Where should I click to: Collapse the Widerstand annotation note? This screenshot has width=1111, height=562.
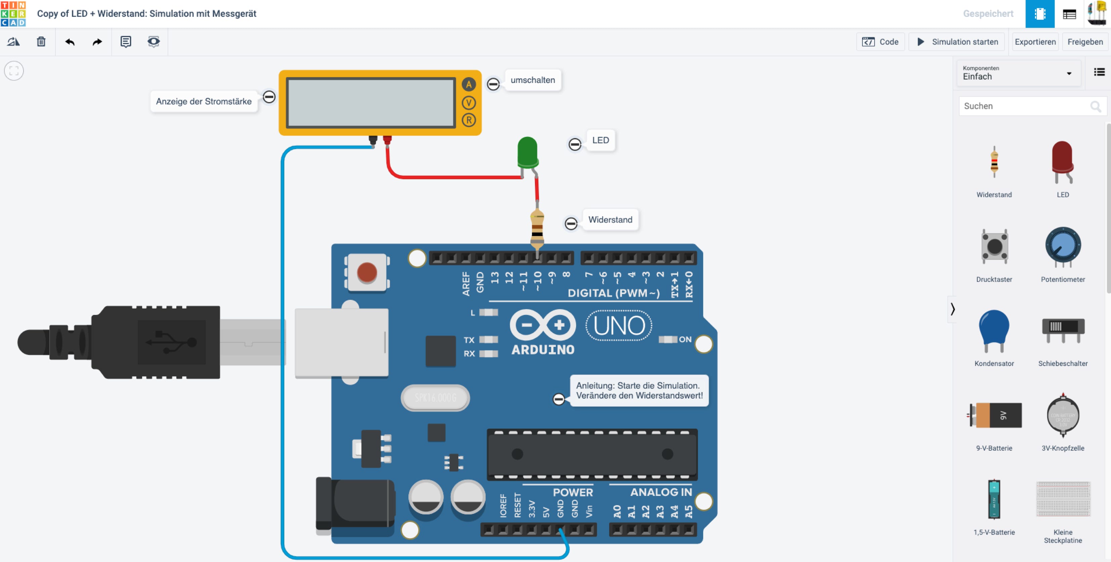pyautogui.click(x=571, y=223)
